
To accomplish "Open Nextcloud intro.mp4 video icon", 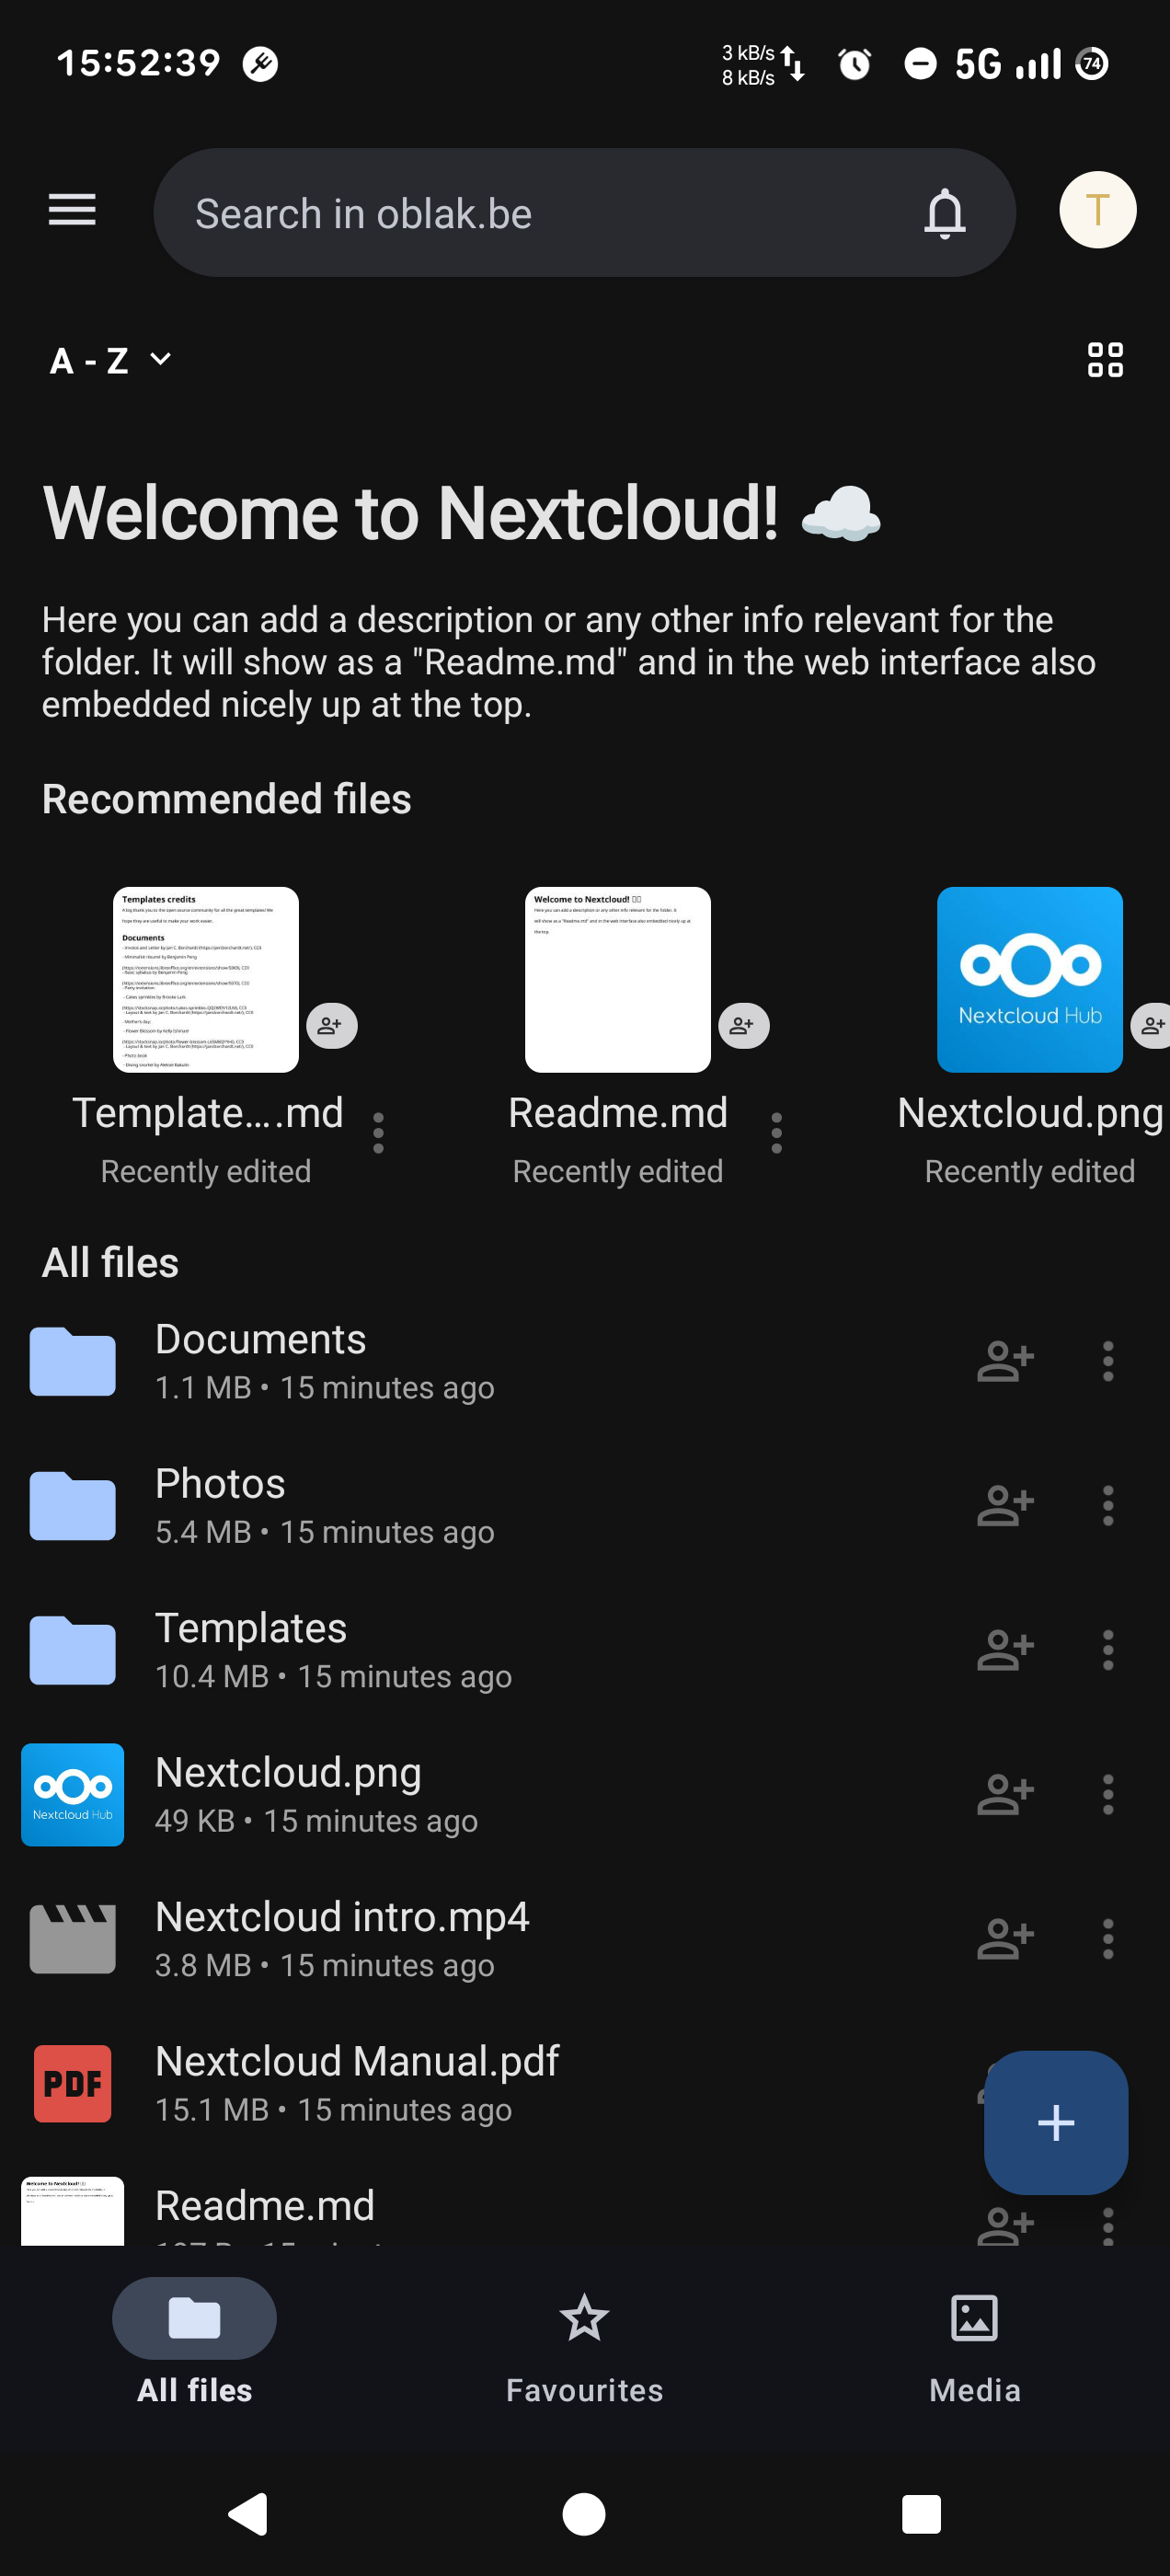I will coord(73,1939).
